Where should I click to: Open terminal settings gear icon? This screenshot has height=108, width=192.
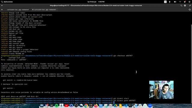click(x=185, y=5)
